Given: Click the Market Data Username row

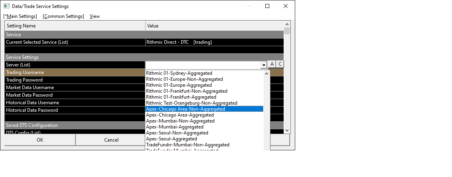Looking at the screenshot, I should click(x=75, y=88).
